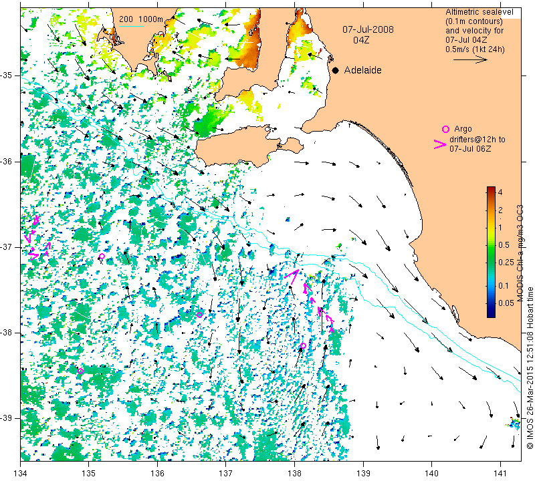
Task: Click the cyan isobath legend line
Action: [132, 26]
